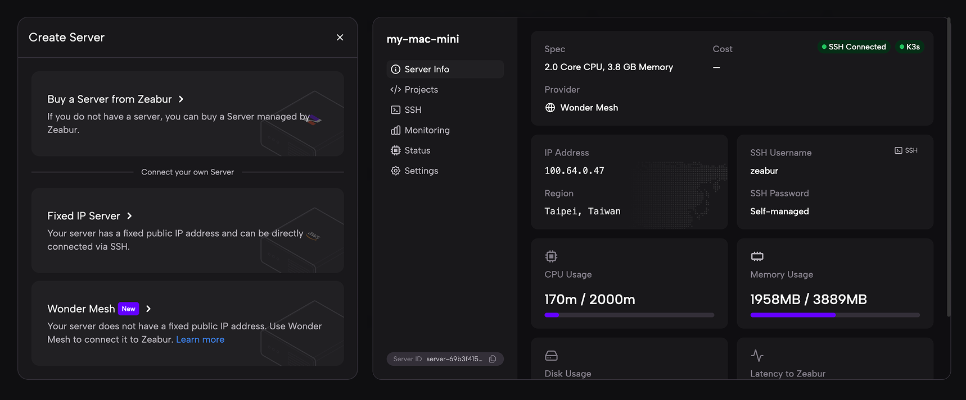Click the pulse icon above Latency to Zeabur

point(757,356)
